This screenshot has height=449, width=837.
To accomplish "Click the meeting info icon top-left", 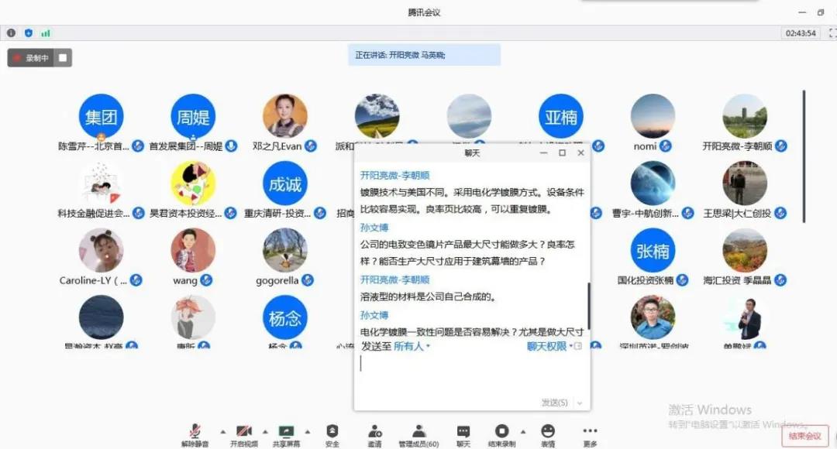I will click(11, 33).
